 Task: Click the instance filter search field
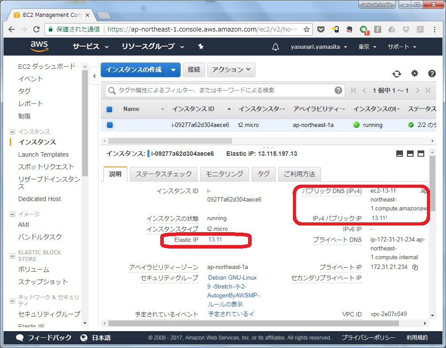(x=225, y=91)
